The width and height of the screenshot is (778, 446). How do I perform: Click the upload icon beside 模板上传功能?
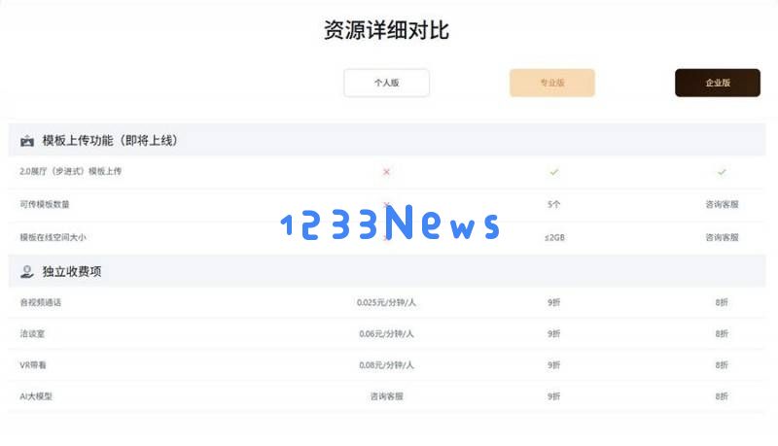click(x=27, y=141)
